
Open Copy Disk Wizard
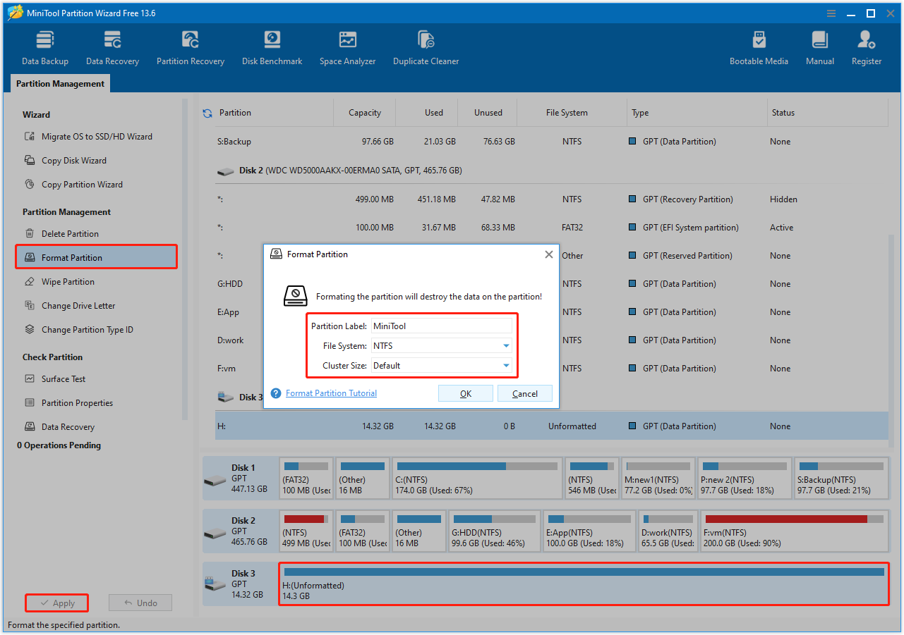click(66, 161)
